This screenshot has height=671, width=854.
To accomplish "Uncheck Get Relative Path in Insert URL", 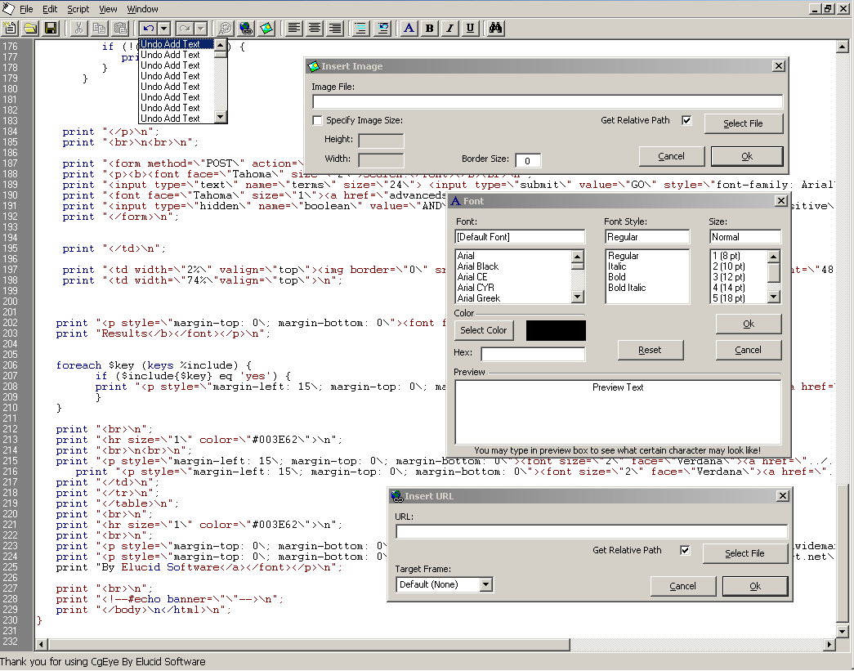I will pos(685,551).
